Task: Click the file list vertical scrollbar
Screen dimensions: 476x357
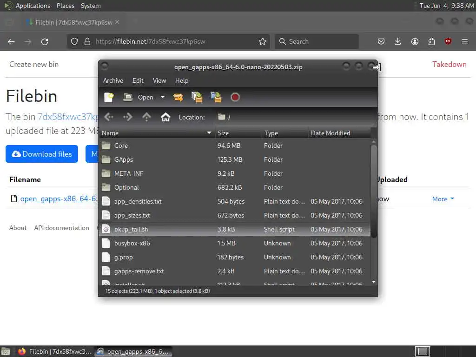Action: point(374,191)
